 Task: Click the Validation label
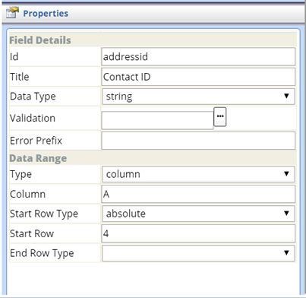click(33, 118)
